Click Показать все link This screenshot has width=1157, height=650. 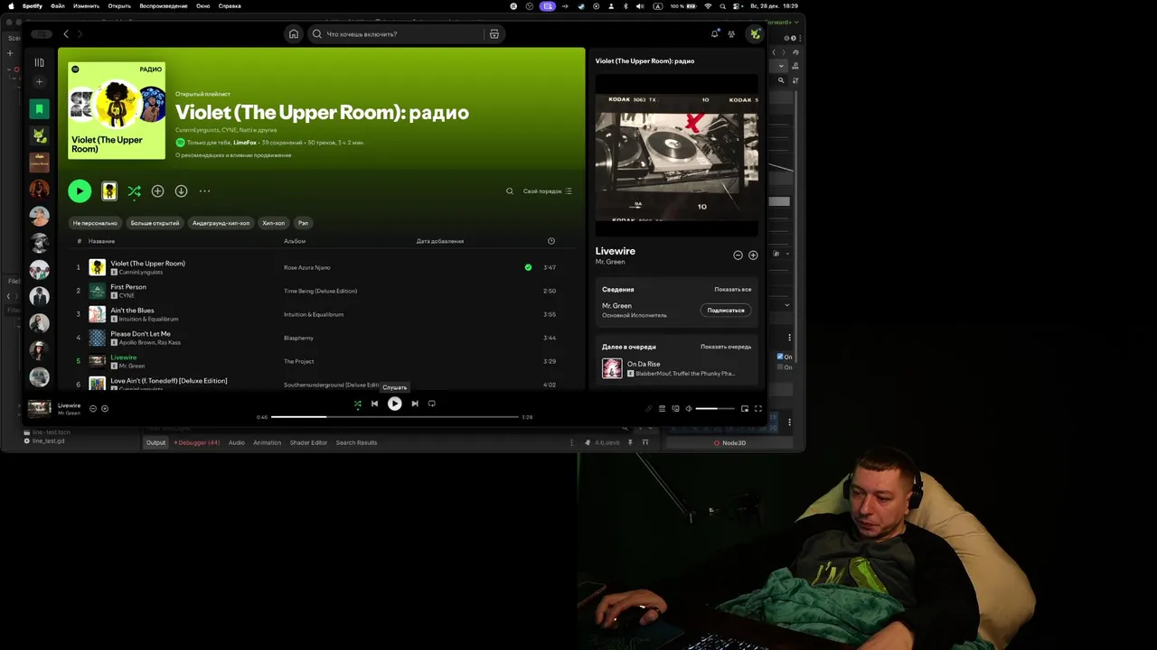733,290
